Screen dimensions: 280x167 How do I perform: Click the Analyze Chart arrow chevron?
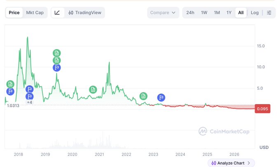[x=249, y=163]
